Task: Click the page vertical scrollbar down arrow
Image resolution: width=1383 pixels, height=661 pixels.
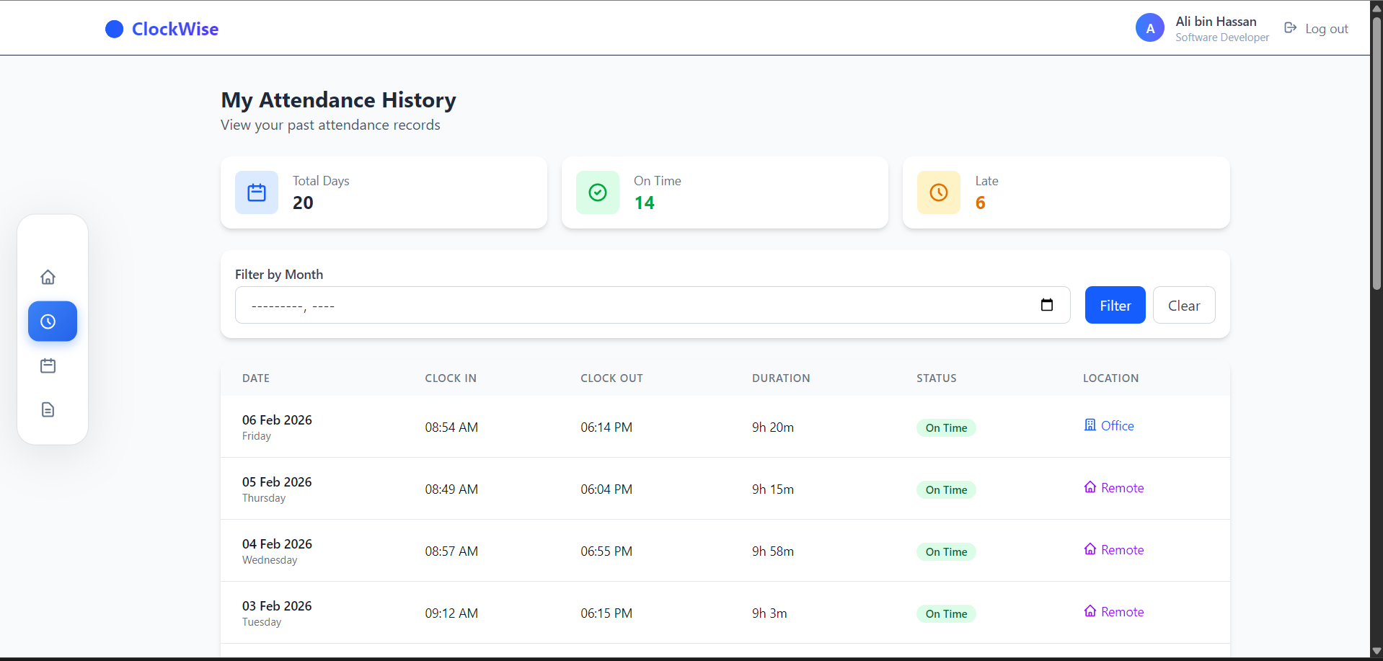Action: [1377, 651]
